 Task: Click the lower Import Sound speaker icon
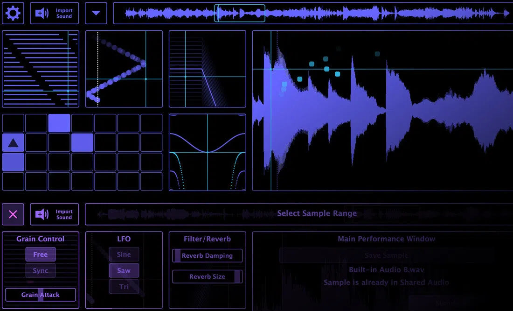click(x=41, y=214)
